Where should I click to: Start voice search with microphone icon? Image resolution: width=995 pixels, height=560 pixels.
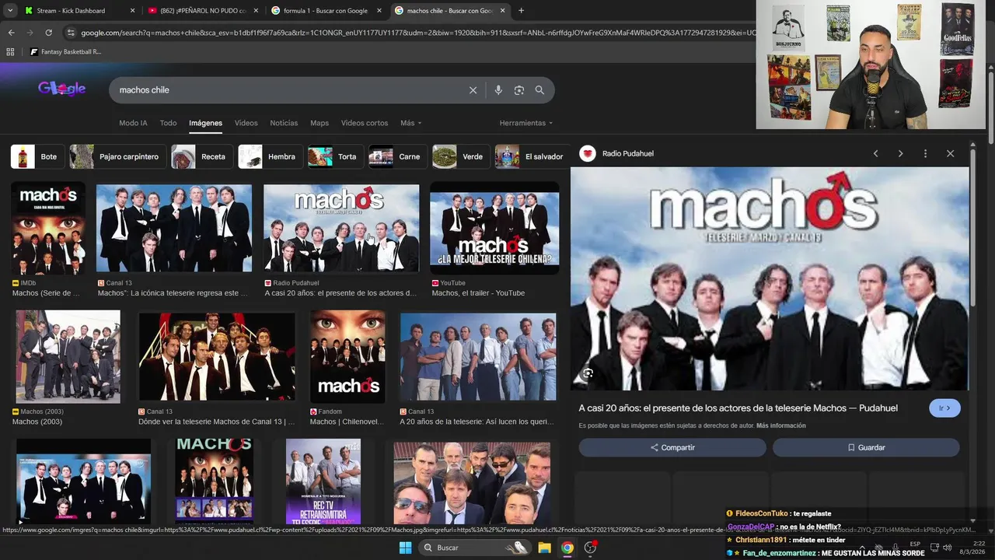coord(498,90)
